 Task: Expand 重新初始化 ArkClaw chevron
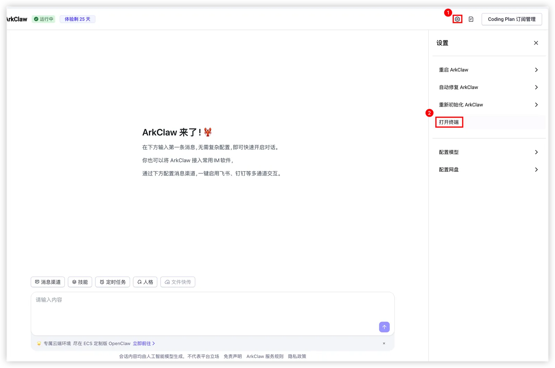[536, 104]
